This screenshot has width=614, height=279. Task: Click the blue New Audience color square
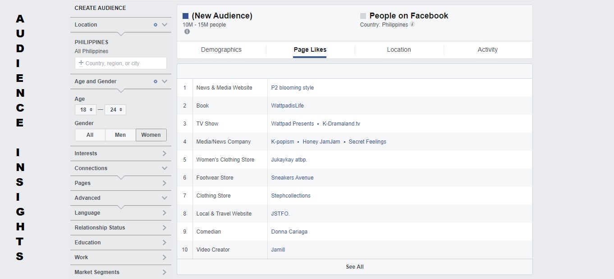coord(185,16)
